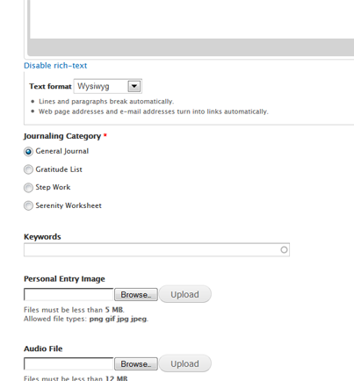Click the General Journal label text
Screen dimensions: 354x381
coord(62,151)
